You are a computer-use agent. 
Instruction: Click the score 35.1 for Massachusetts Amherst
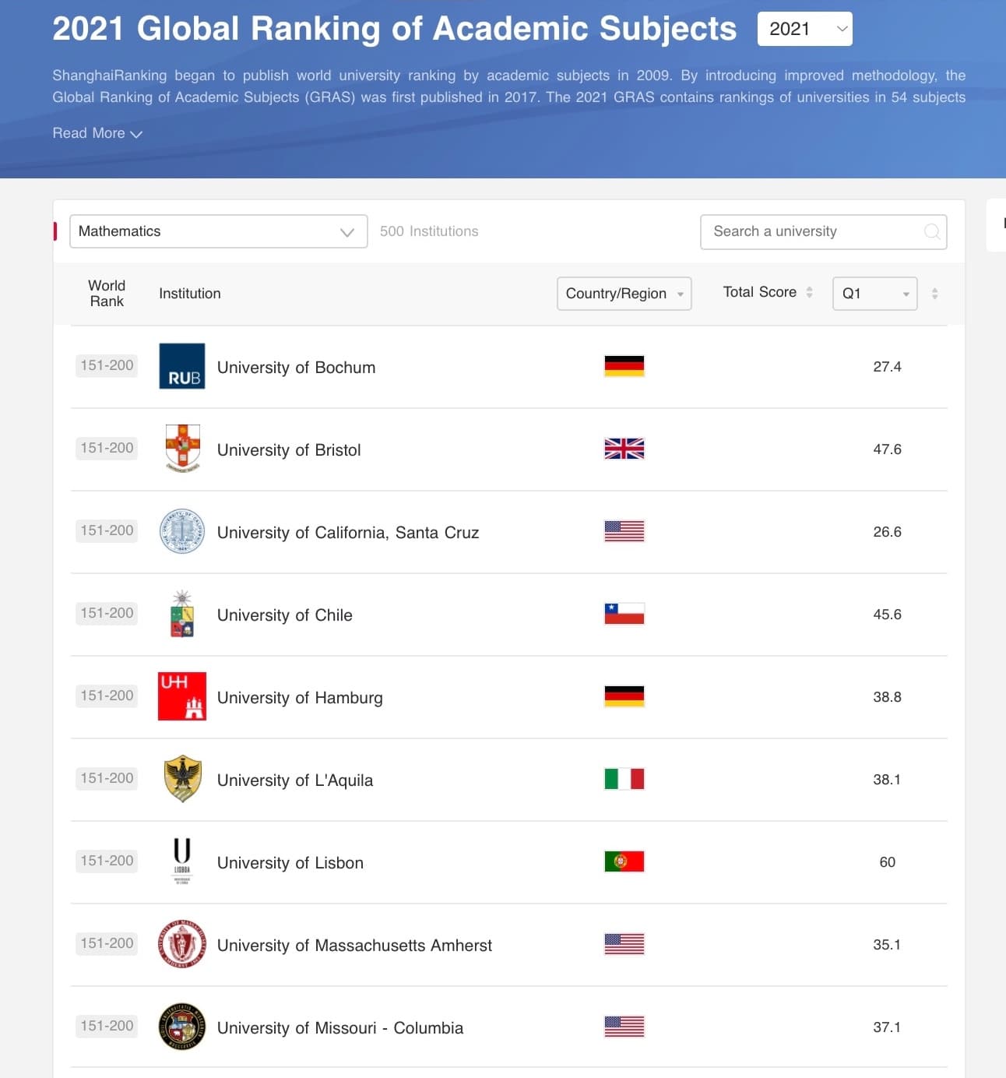click(x=887, y=945)
